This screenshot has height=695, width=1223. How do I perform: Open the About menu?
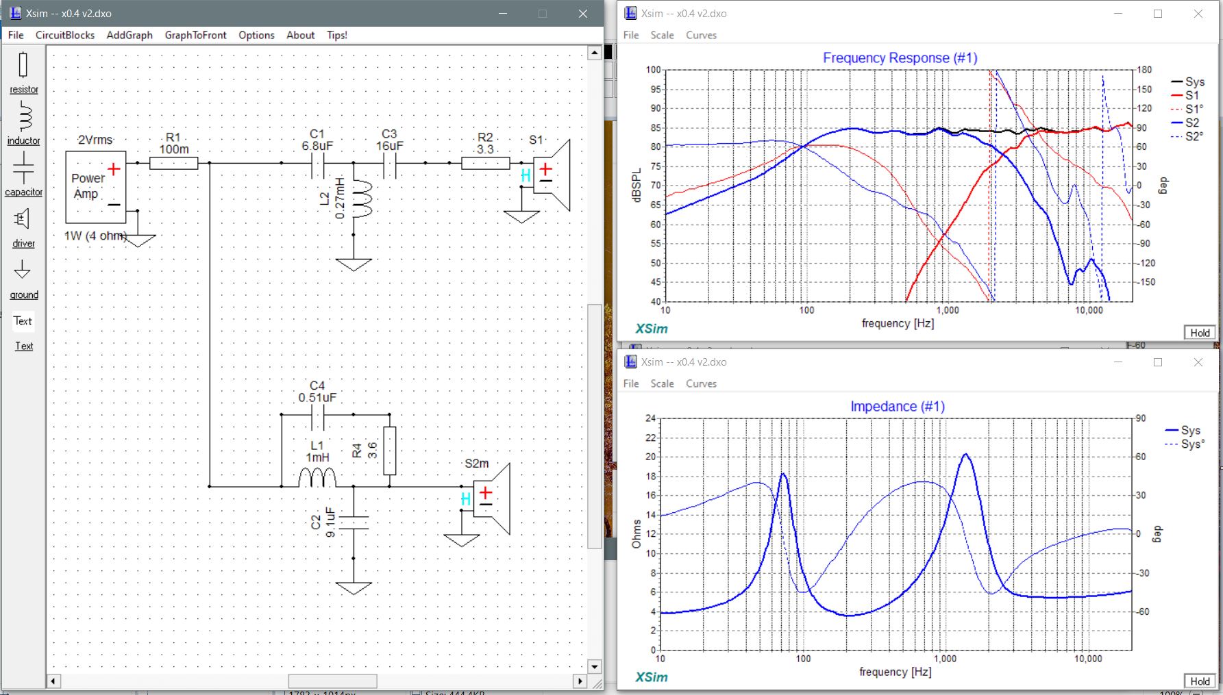(x=300, y=35)
